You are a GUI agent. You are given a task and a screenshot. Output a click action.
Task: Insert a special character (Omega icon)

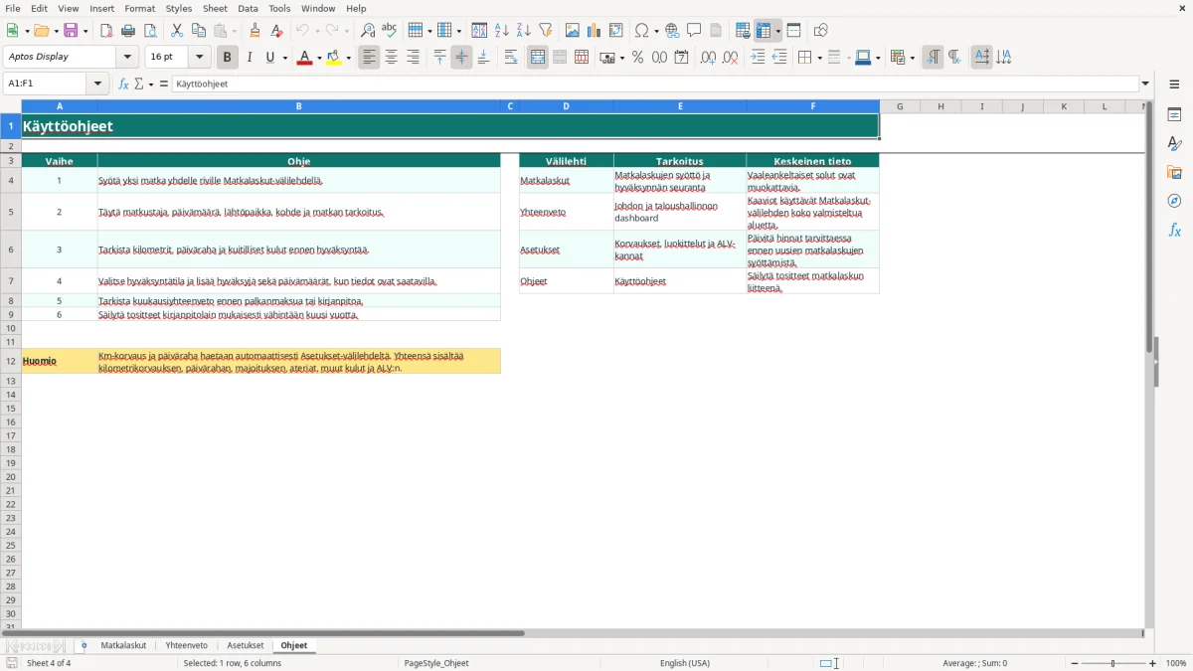pyautogui.click(x=642, y=31)
